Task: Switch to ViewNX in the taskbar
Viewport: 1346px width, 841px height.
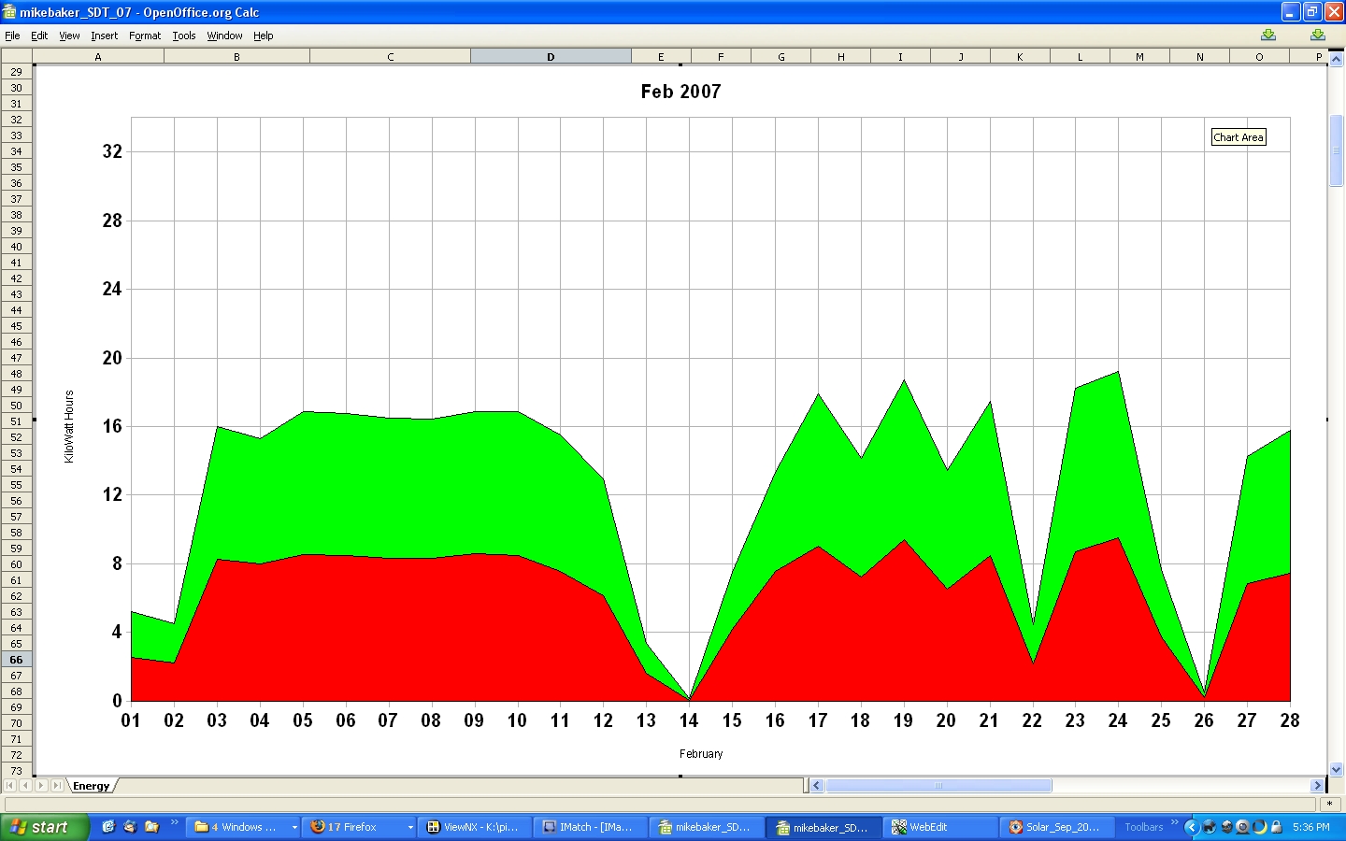Action: coord(472,827)
